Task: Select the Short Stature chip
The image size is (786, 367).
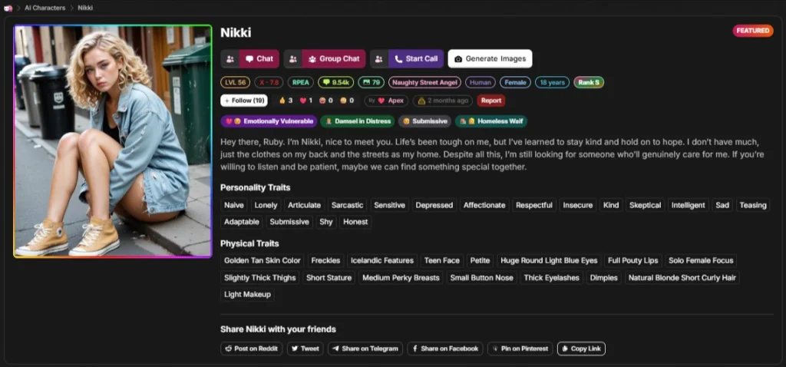Action: [x=329, y=278]
